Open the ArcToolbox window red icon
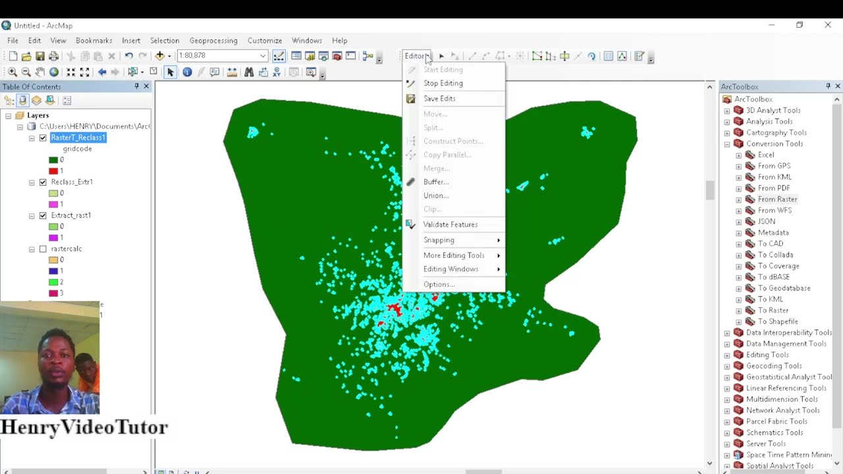Viewport: 843px width, 474px height. click(x=337, y=57)
